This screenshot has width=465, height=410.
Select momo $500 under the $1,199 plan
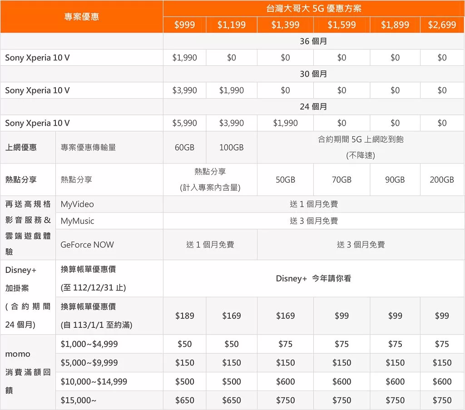click(231, 381)
